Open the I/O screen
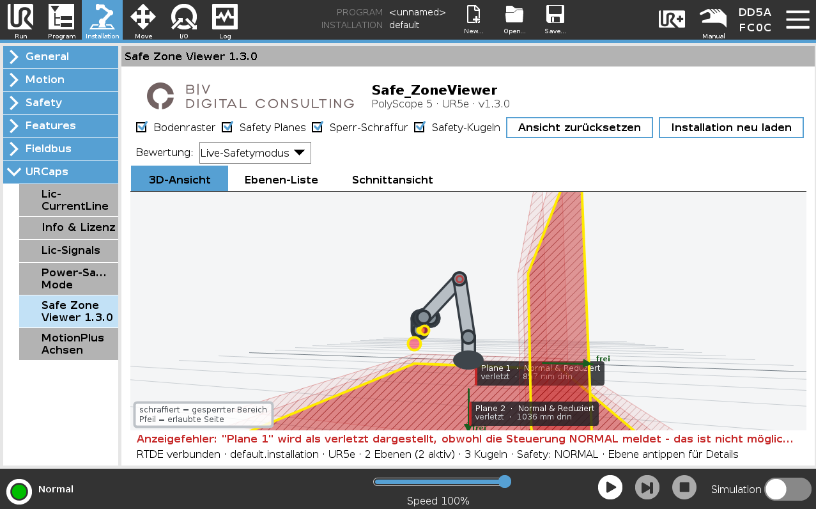This screenshot has width=816, height=509. point(184,20)
